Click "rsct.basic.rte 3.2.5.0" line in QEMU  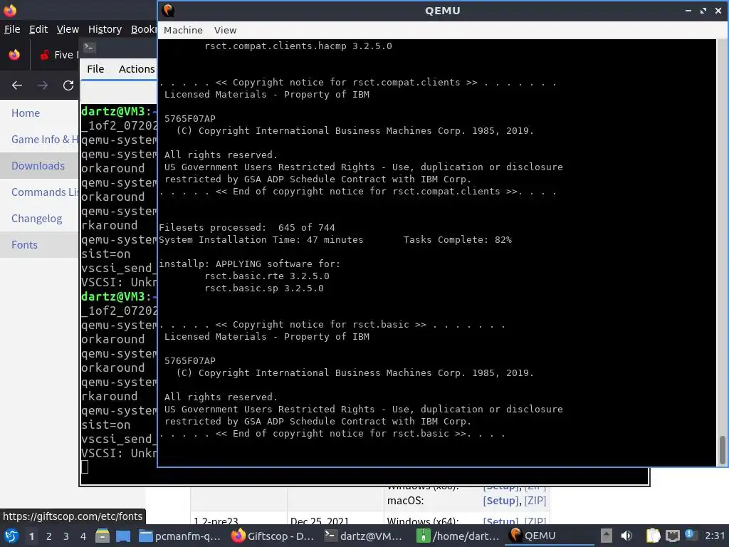pos(267,276)
